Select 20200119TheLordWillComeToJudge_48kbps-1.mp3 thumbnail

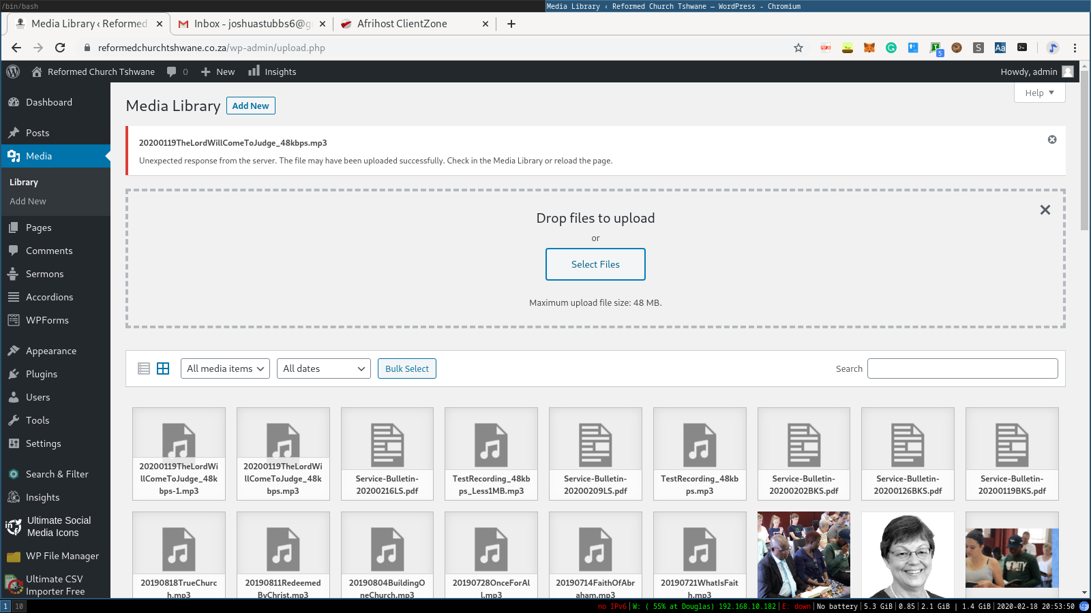click(x=179, y=454)
